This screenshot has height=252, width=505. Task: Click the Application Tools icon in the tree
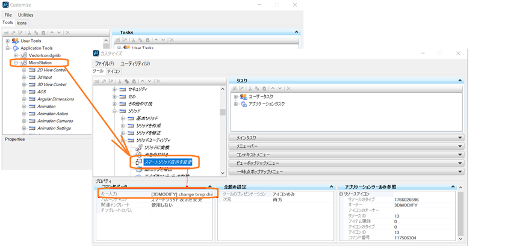pyautogui.click(x=15, y=48)
